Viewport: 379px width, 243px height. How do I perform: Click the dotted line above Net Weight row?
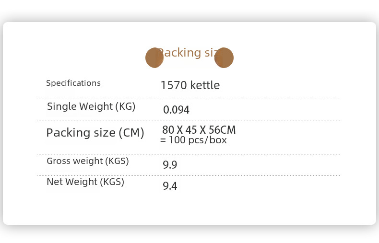[x=189, y=175]
